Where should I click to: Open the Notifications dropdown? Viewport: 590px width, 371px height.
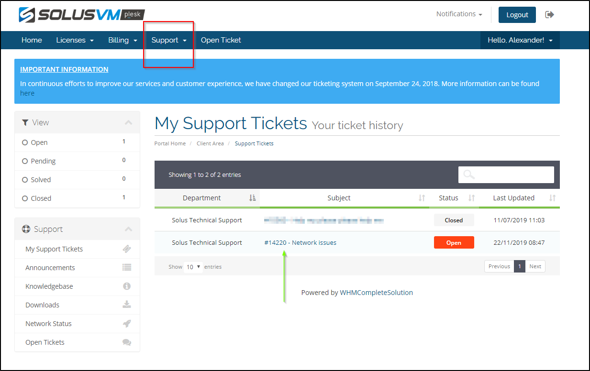pyautogui.click(x=458, y=14)
